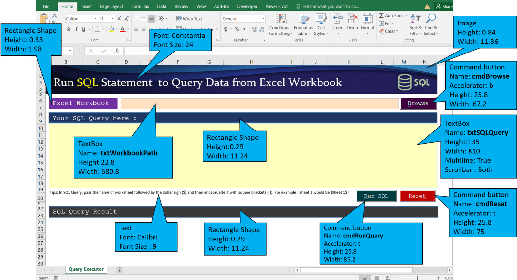Viewport: 517px width, 280px height.
Task: Toggle Italic formatting
Action: (76, 29)
